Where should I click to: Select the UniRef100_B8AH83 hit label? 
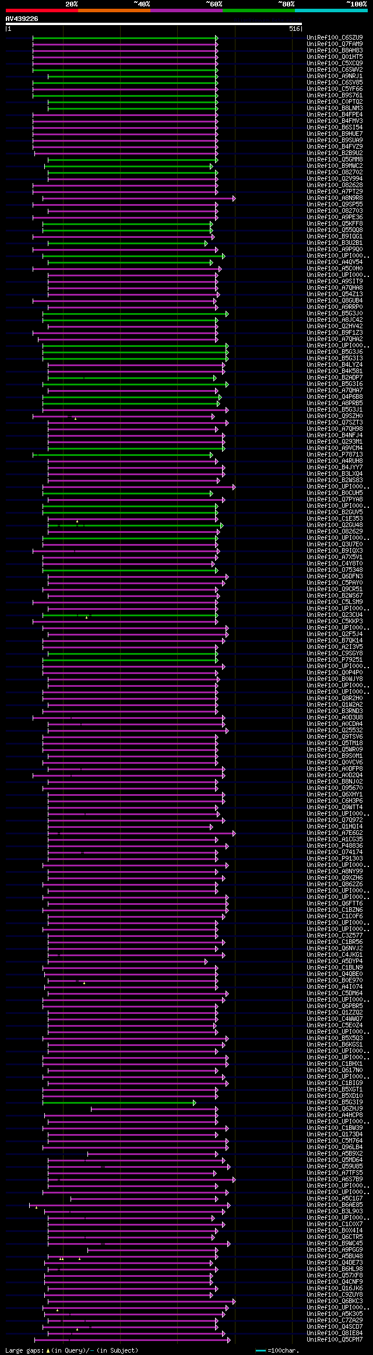[x=335, y=51]
